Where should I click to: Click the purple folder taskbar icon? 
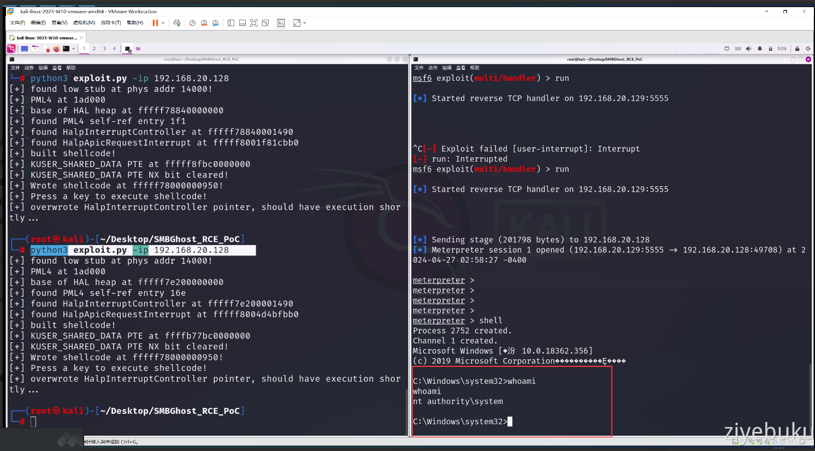(x=138, y=49)
